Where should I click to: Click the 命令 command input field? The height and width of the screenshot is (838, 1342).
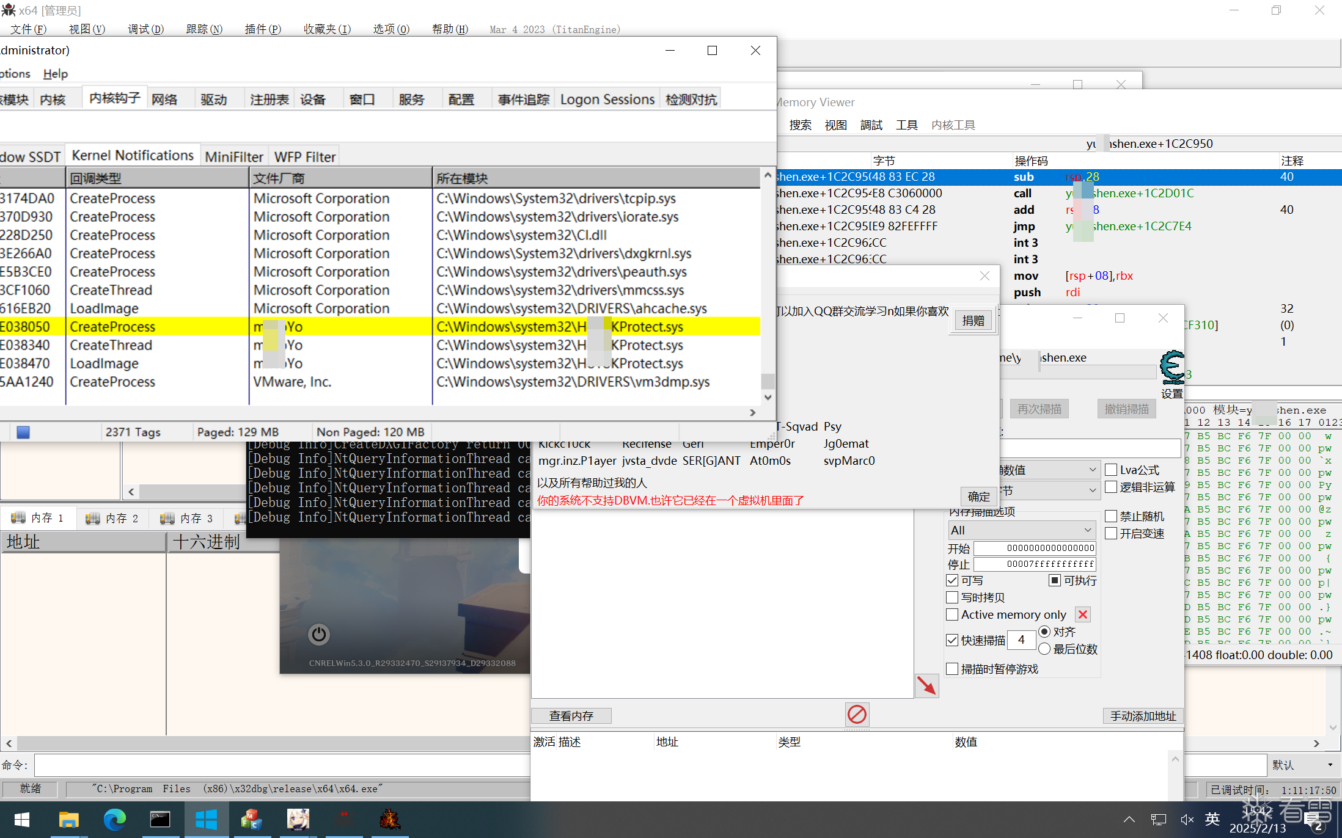pos(281,765)
